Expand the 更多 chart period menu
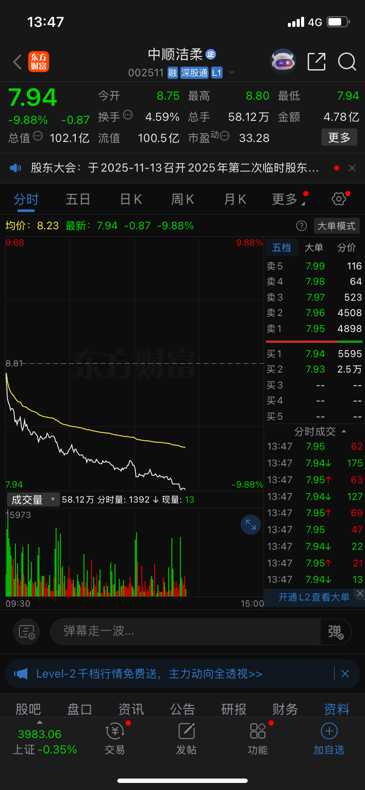The image size is (365, 790). (289, 199)
